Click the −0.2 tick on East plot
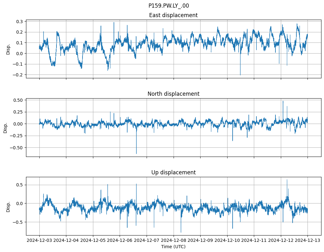The height and width of the screenshot is (252, 324). (x=18, y=75)
